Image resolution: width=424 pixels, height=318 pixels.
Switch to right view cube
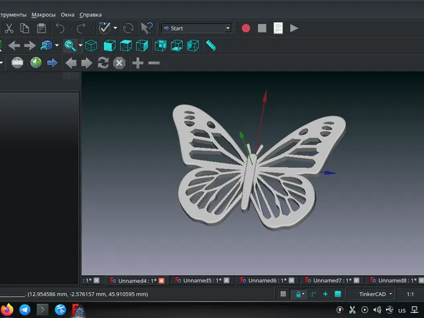(x=142, y=46)
